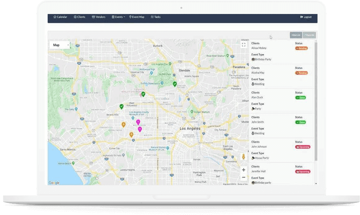Image resolution: width=360 pixels, height=215 pixels.
Task: Expand the Events menu dropdown
Action: (118, 17)
